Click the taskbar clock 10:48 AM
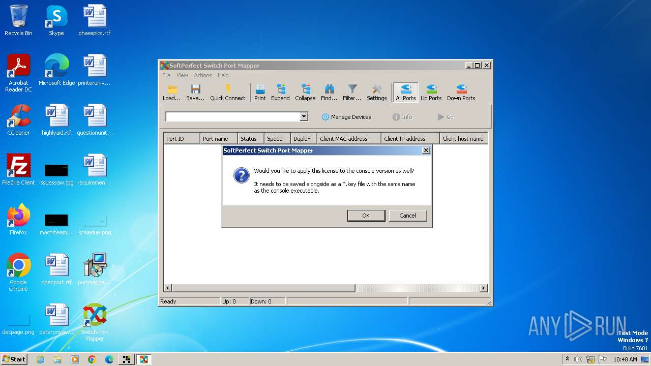The height and width of the screenshot is (366, 651). (625, 359)
